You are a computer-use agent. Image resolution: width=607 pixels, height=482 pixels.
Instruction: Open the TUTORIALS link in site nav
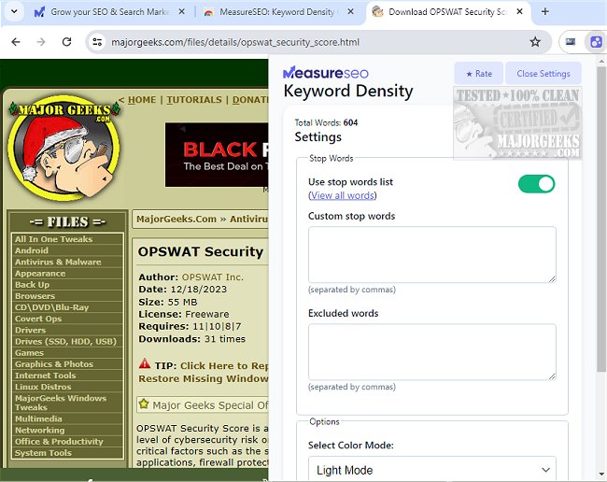pos(194,100)
